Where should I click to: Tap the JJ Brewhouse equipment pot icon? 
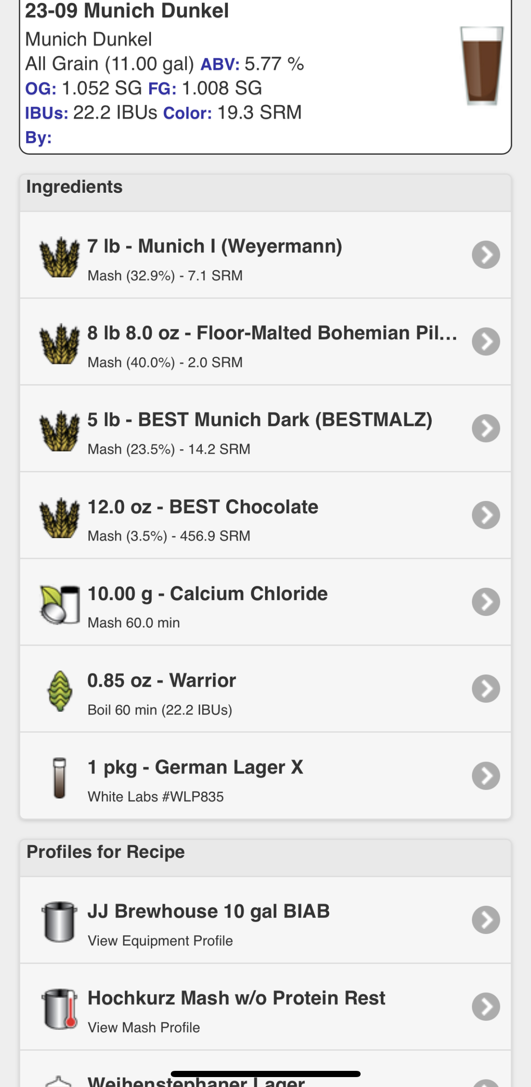tap(60, 922)
